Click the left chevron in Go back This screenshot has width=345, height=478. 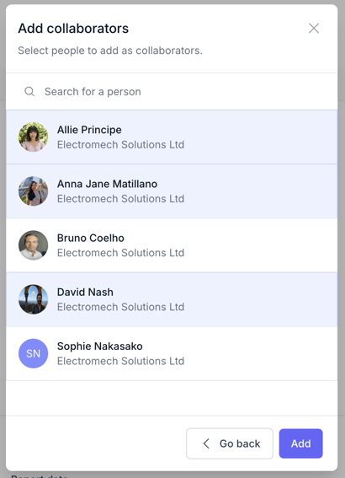[206, 443]
